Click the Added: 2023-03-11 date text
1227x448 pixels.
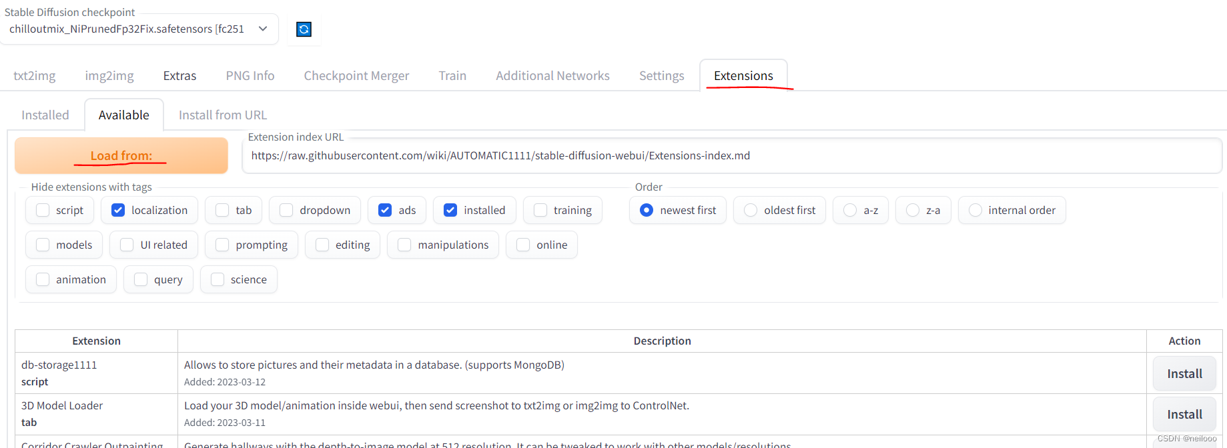[225, 423]
